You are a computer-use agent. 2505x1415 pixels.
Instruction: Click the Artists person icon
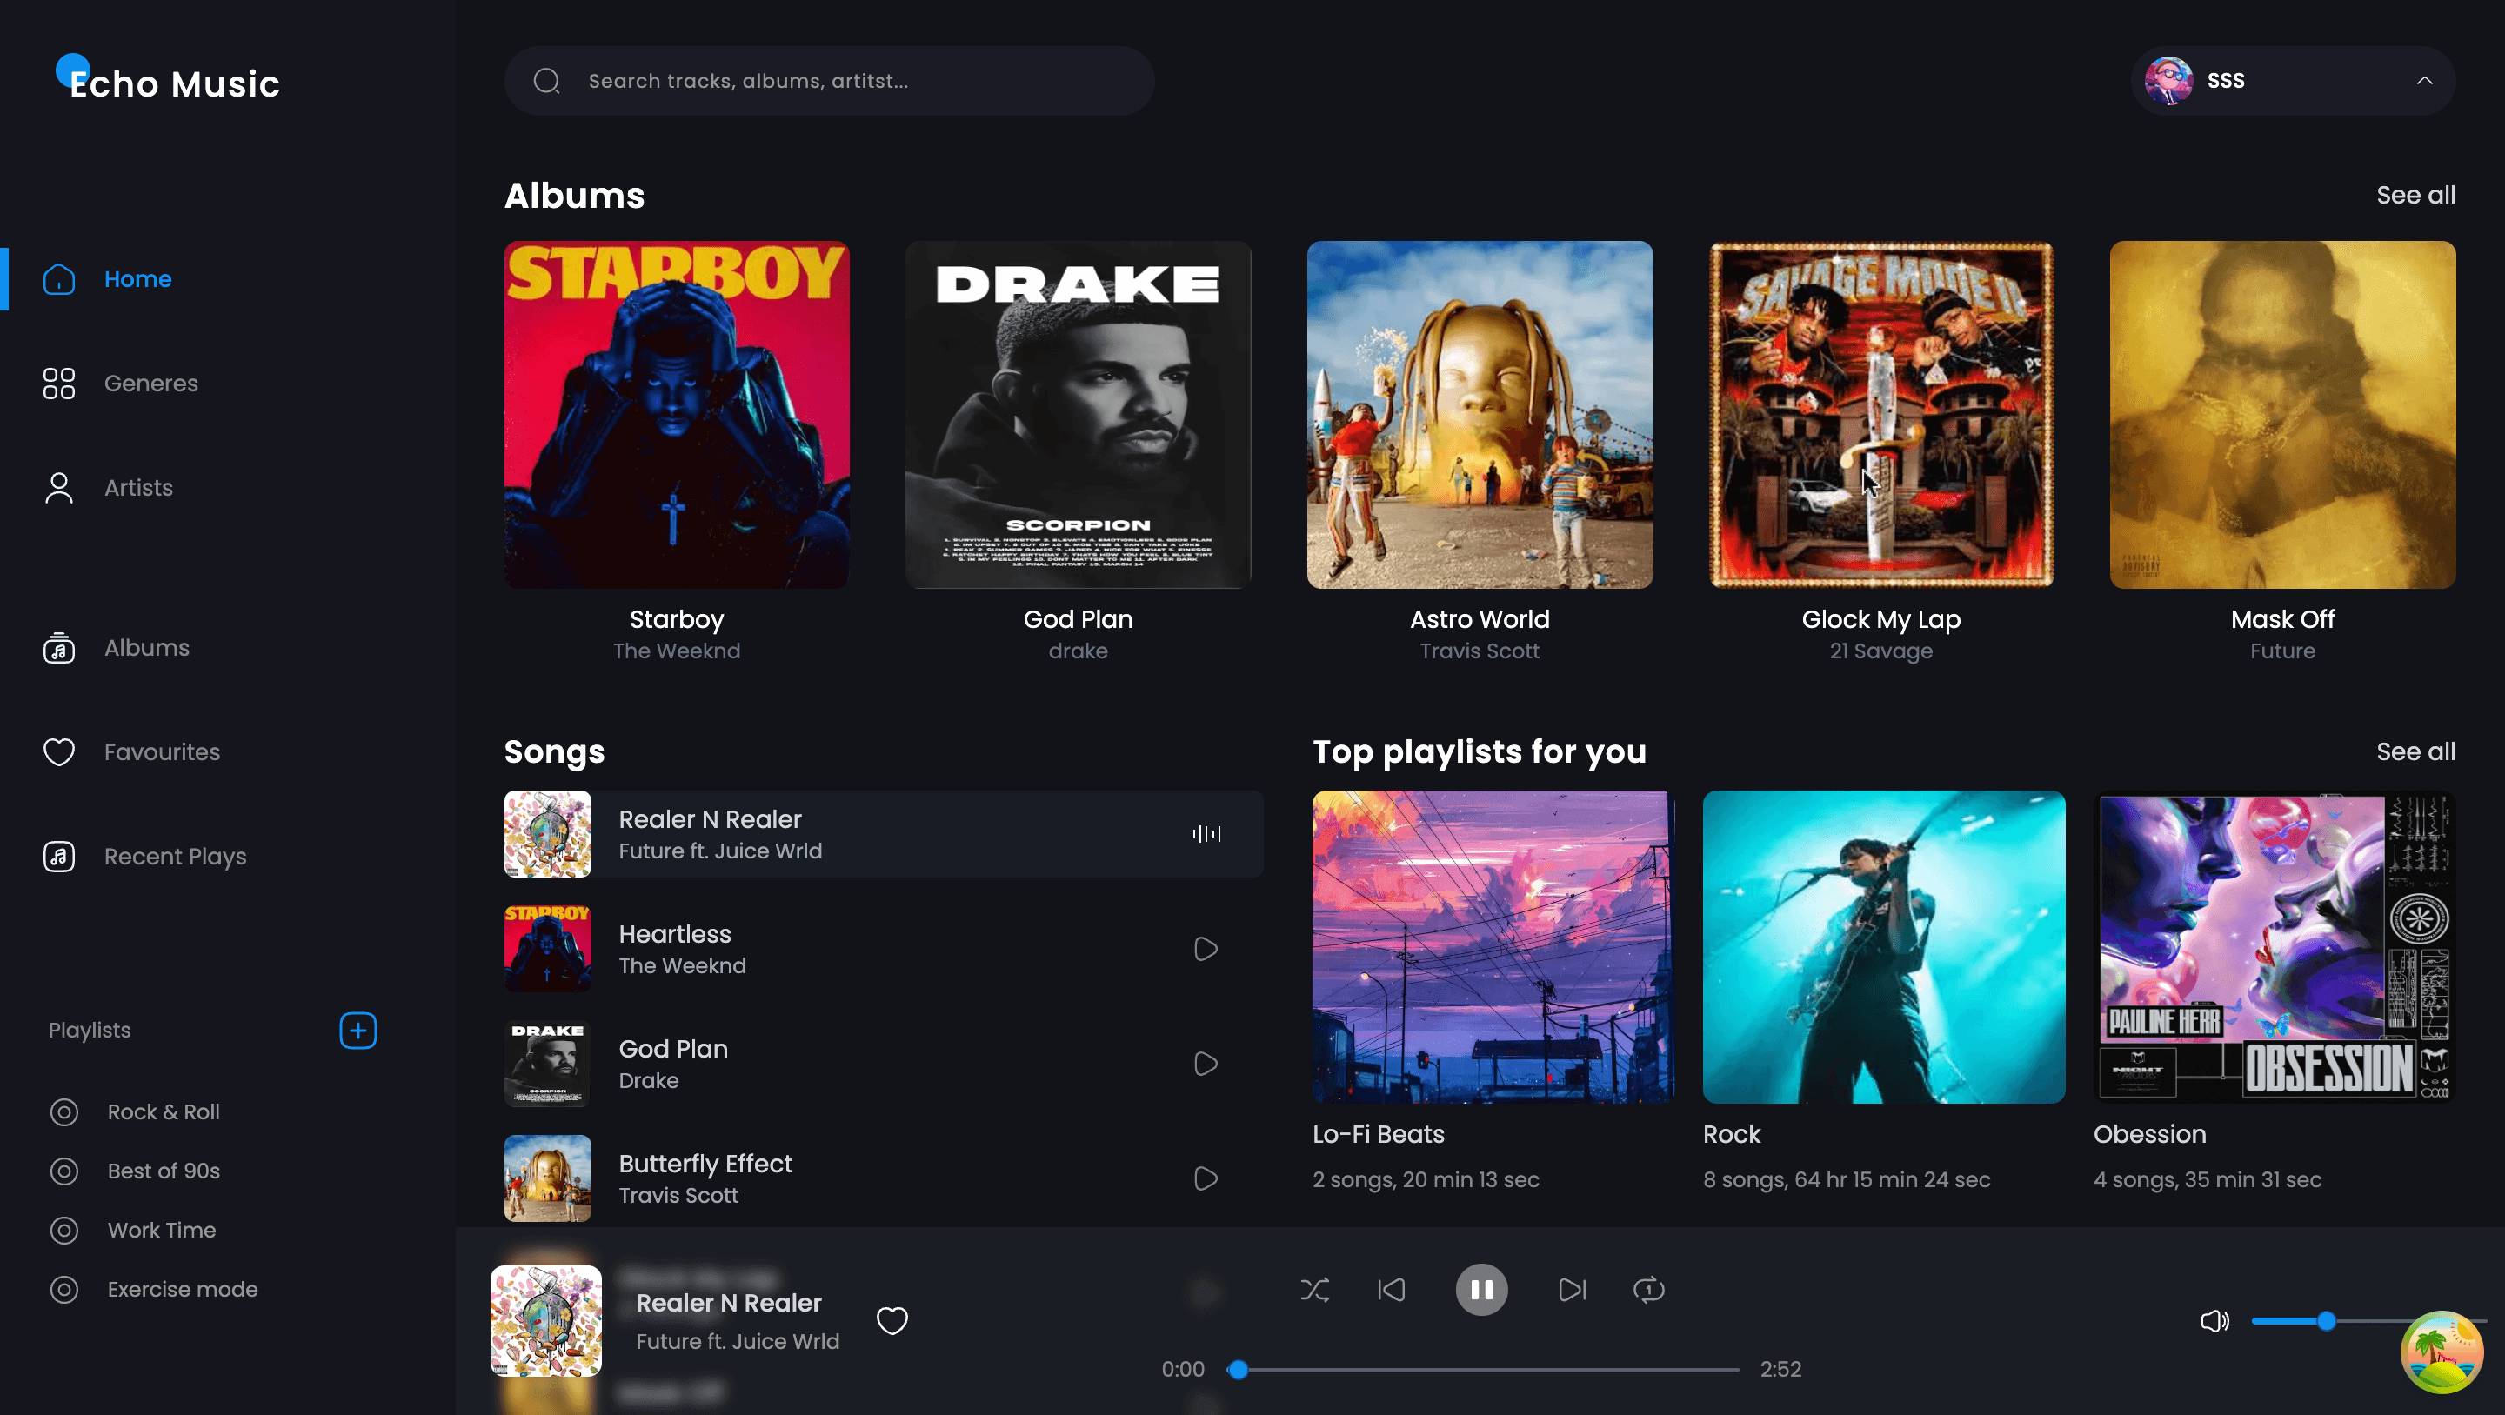(59, 487)
